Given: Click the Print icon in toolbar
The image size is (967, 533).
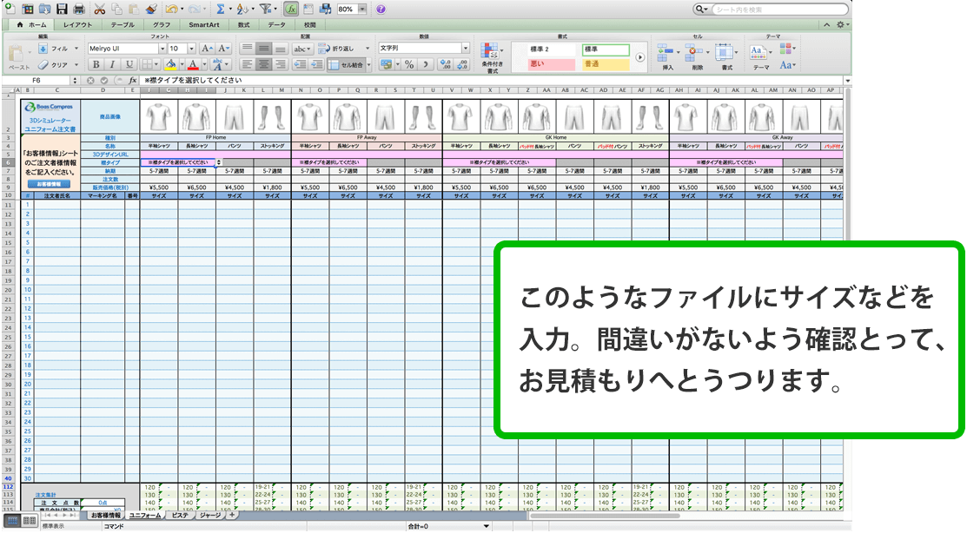Looking at the screenshot, I should [x=79, y=9].
